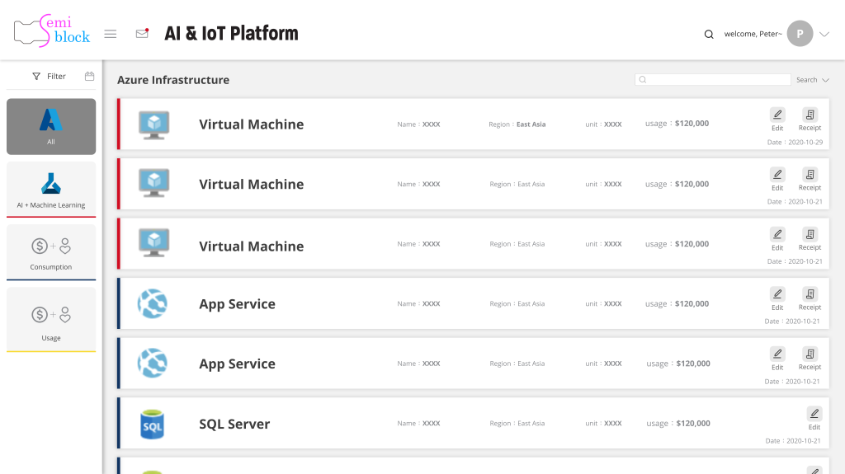Click the Azure Infrastructure heading
Image resolution: width=845 pixels, height=474 pixels.
(x=173, y=80)
